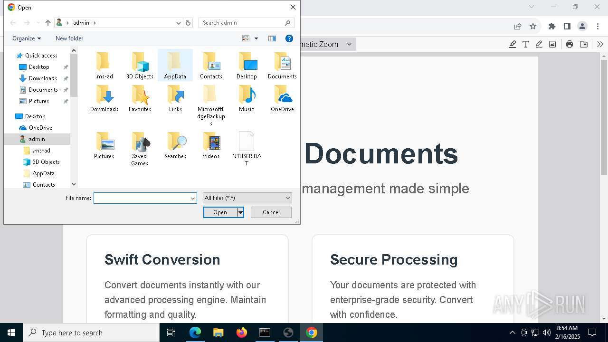Open the Automatic Zoom dropdown
Screen dimensions: 608x342
point(328,44)
